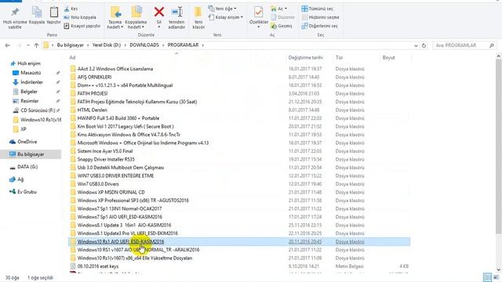Open the Kolay erişim dropdown
Viewport: 502px width, 282px height.
pyautogui.click(x=226, y=17)
